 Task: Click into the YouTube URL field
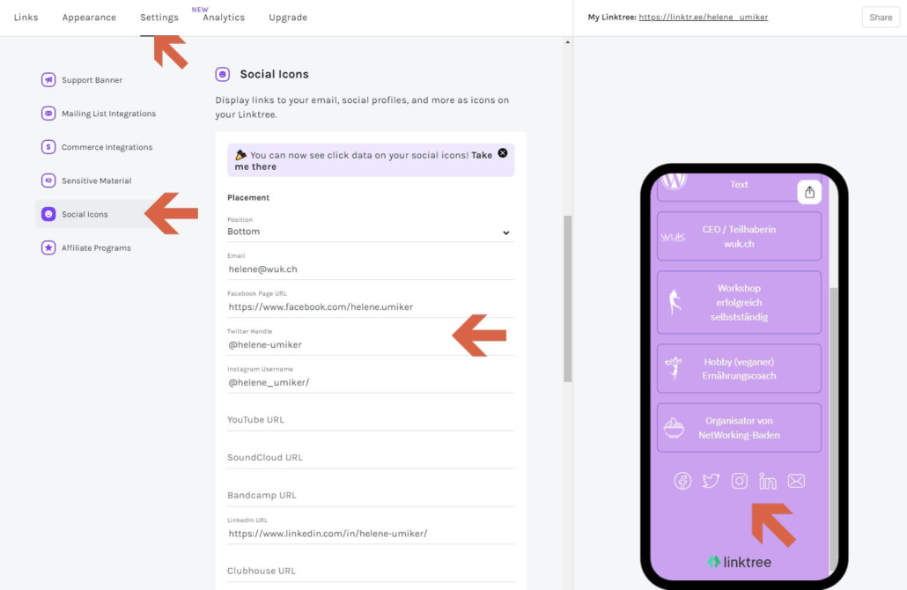click(x=370, y=420)
